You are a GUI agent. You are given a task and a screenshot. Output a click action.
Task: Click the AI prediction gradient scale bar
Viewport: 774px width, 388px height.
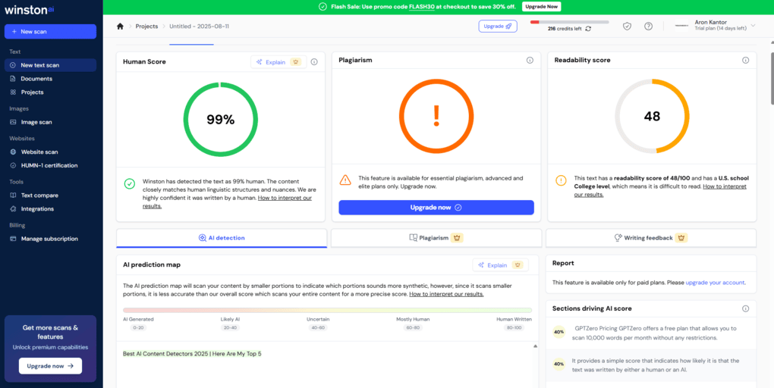327,310
